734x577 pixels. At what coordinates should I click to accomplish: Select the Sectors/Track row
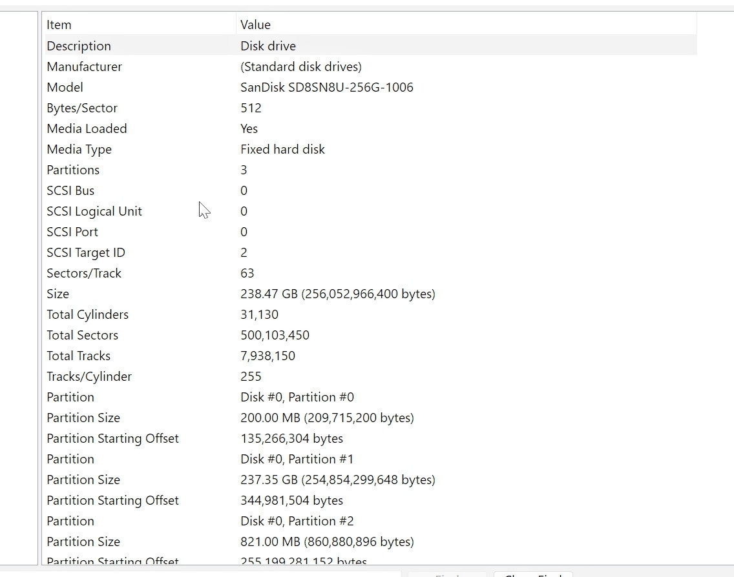point(372,273)
